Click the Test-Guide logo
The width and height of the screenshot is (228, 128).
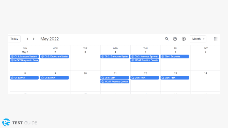pyautogui.click(x=20, y=123)
